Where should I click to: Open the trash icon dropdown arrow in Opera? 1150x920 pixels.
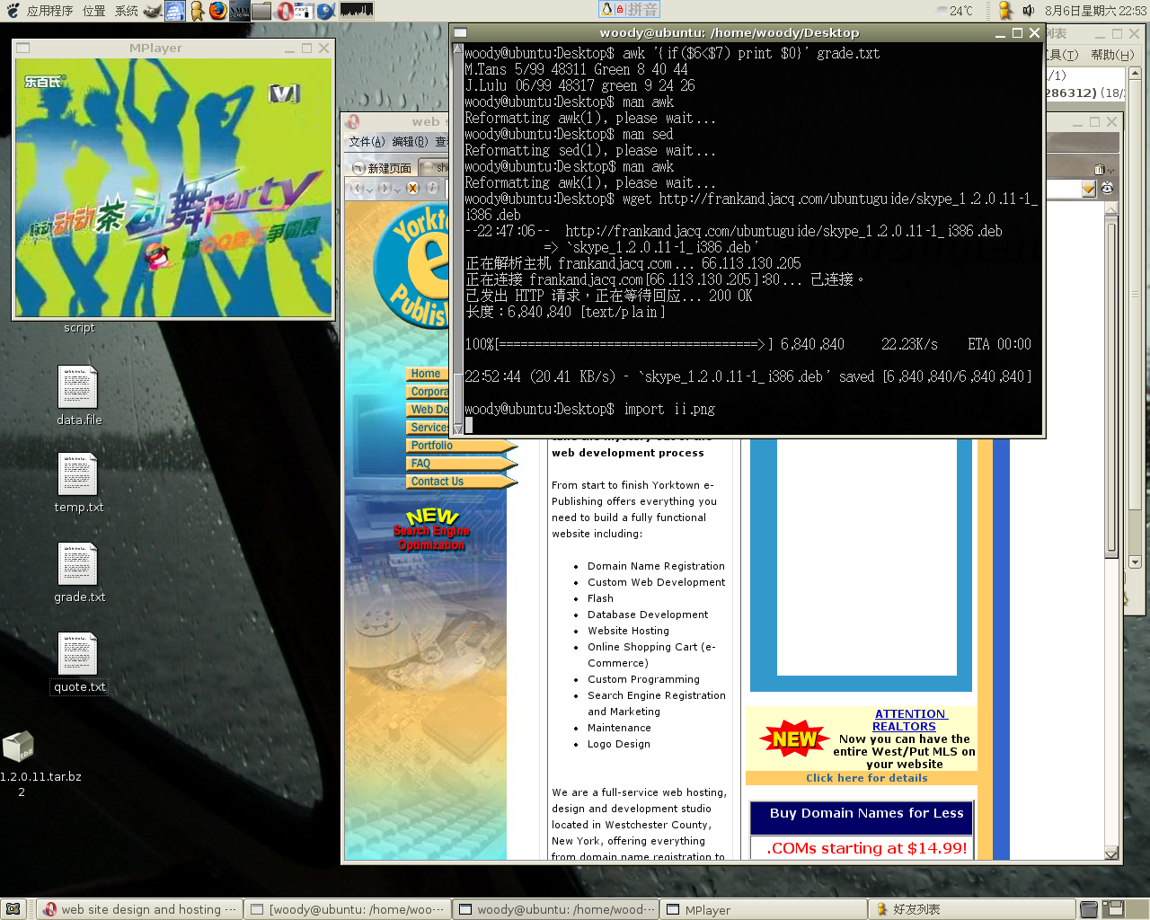pyautogui.click(x=1110, y=170)
